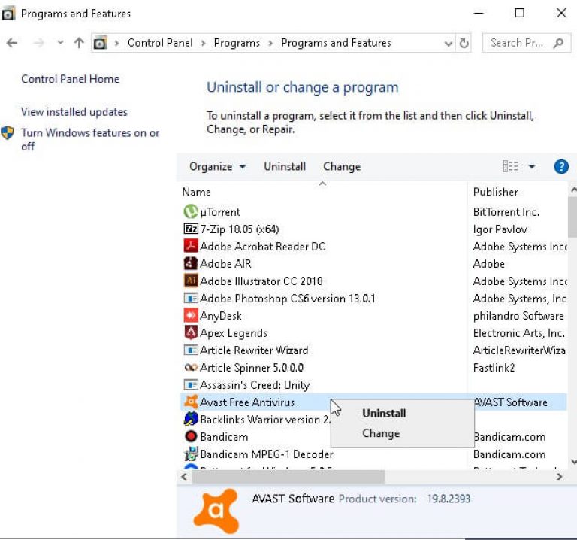Image resolution: width=577 pixels, height=540 pixels.
Task: Select the Adobe Illustrator CC 2018 icon
Action: 191,281
